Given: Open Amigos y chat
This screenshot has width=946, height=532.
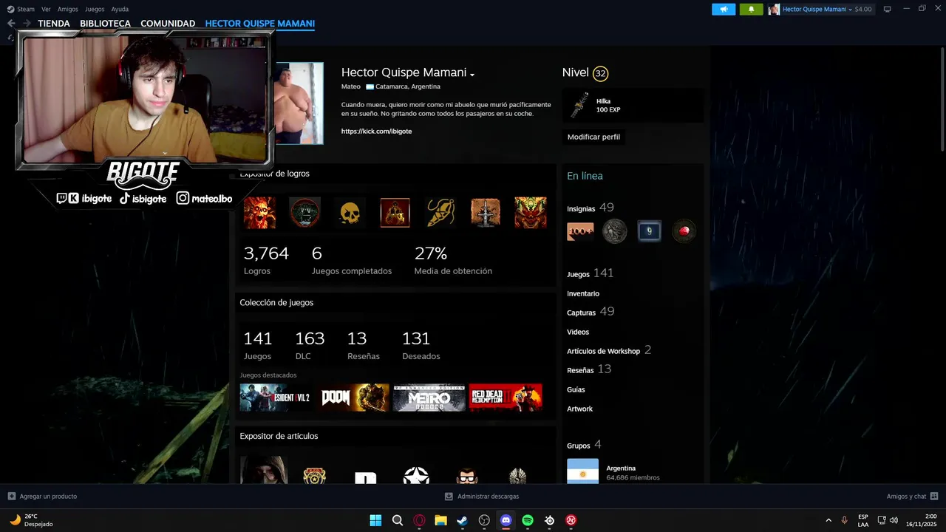Looking at the screenshot, I should pos(912,497).
